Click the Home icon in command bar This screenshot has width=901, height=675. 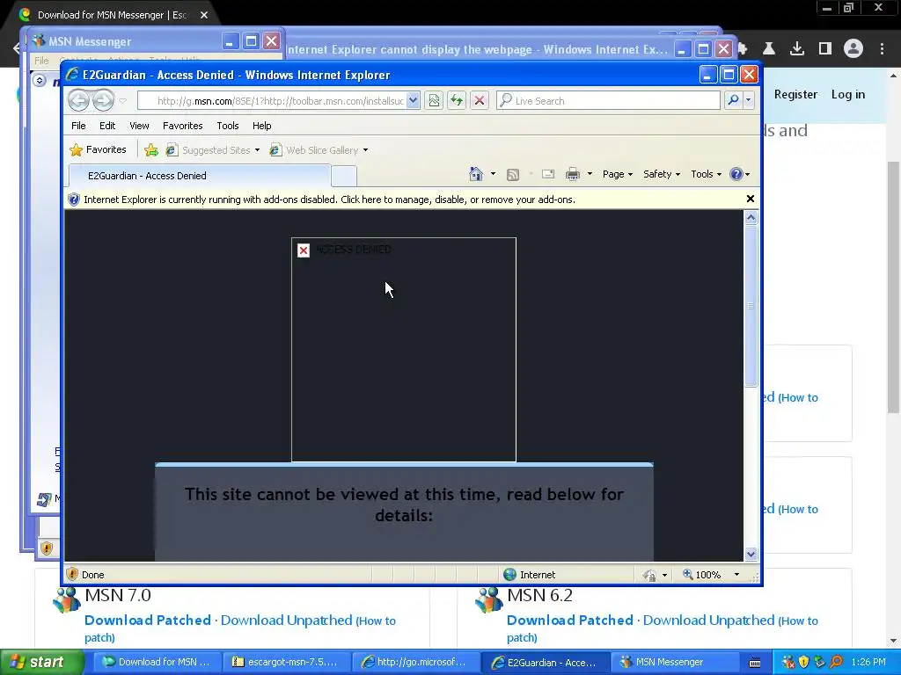[x=476, y=174]
